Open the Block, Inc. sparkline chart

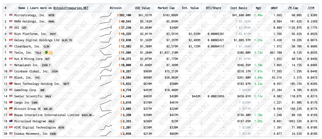(x=106, y=78)
